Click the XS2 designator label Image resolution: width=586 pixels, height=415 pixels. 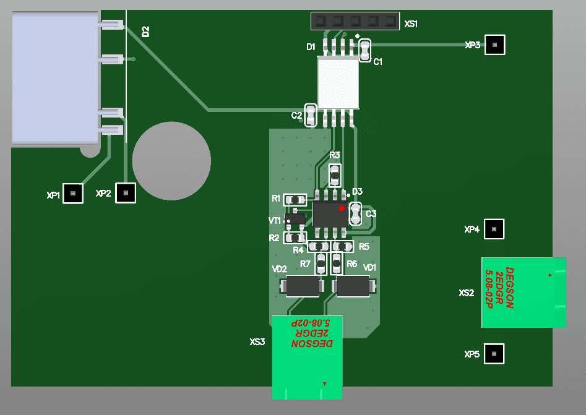[x=467, y=293]
